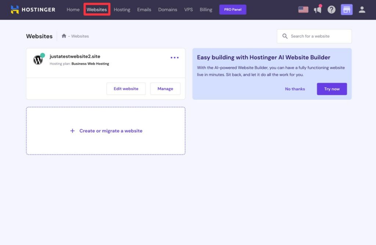Click the WordPress icon of justatestwebsite2.site
The width and height of the screenshot is (376, 245).
tap(38, 60)
